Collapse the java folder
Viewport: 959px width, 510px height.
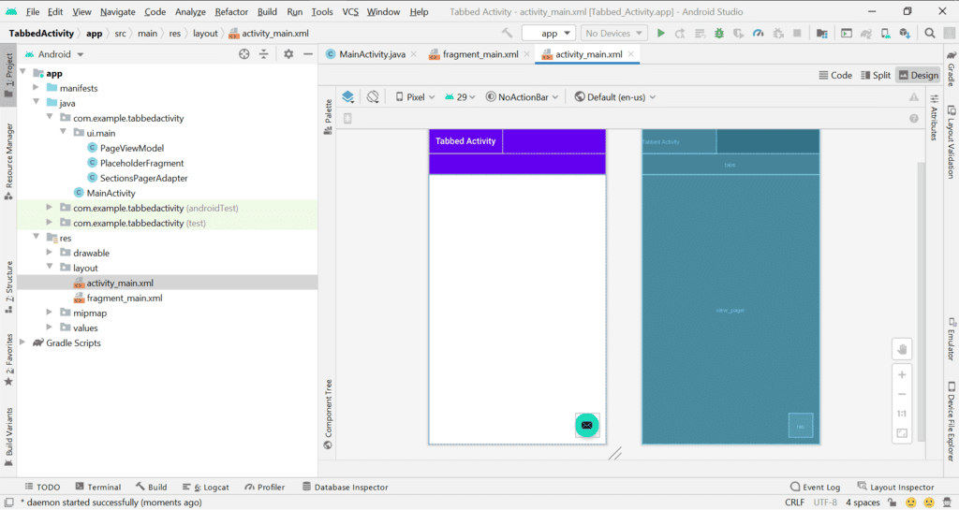click(37, 102)
